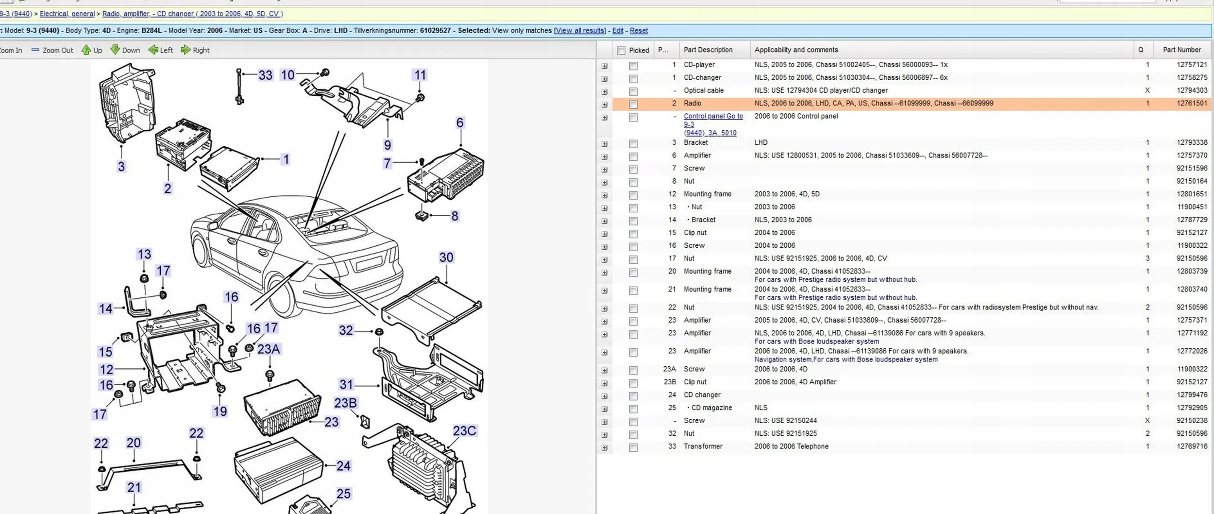Expand the Optical cable row
This screenshot has height=514, width=1214.
605,92
